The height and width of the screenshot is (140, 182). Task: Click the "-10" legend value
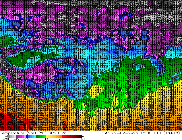26,139
